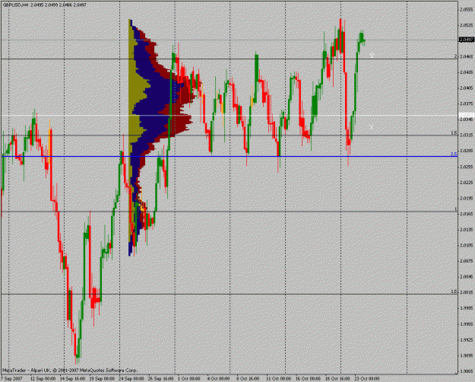Click price axis value 1.9955
Viewport: 475px width, 382px height.
pos(467,324)
